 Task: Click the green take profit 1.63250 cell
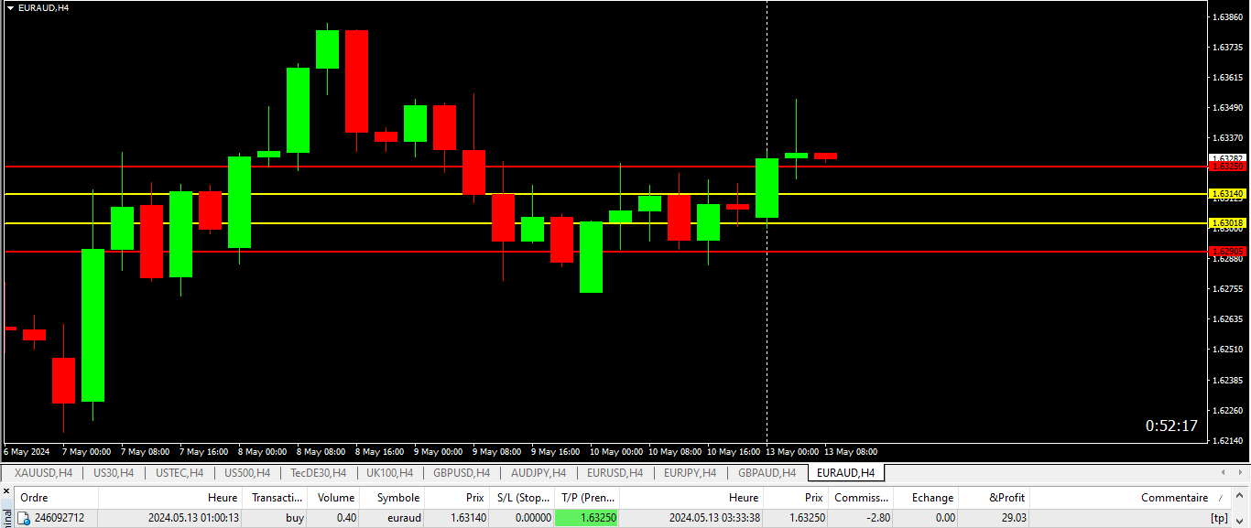tap(586, 518)
